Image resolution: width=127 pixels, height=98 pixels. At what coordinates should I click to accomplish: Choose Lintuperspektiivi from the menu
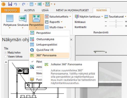point(49,45)
